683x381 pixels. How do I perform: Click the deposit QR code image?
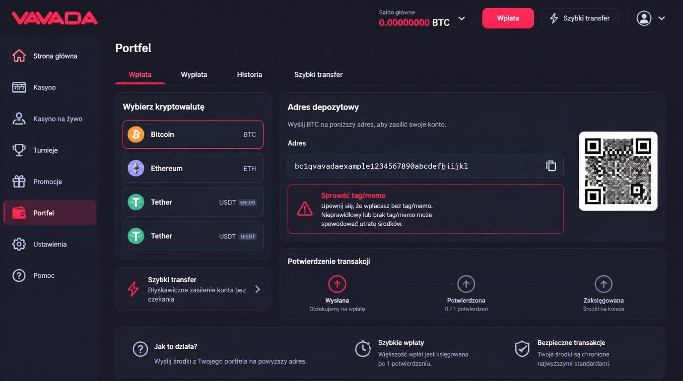coord(618,171)
